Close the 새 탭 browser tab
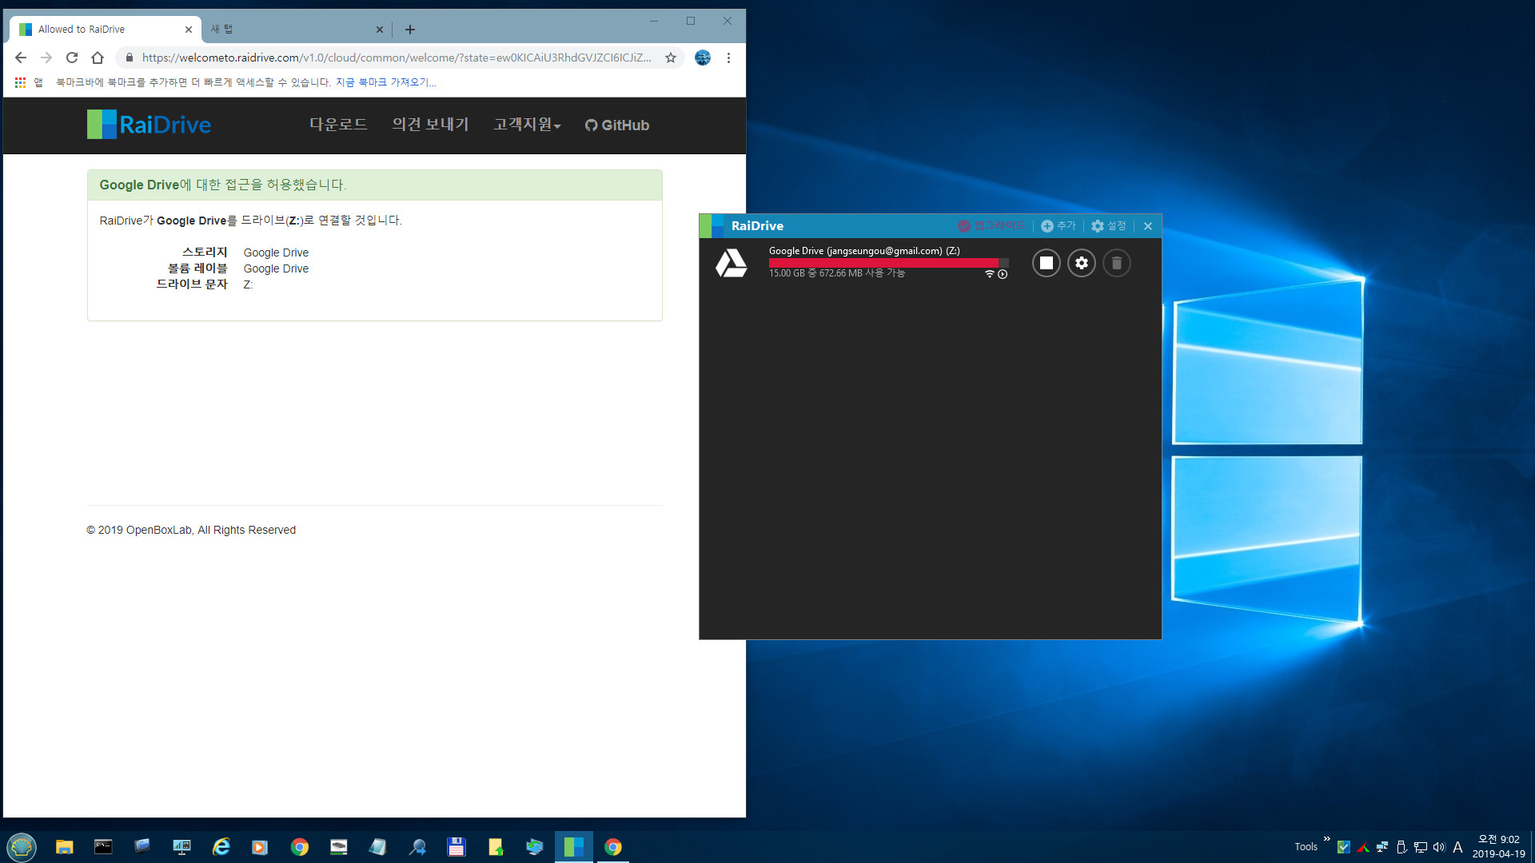1535x863 pixels. pyautogui.click(x=379, y=30)
